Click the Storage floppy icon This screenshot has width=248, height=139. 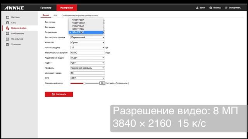coord(7,44)
